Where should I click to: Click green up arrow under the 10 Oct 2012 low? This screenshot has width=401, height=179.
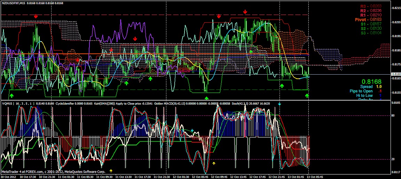11,95
